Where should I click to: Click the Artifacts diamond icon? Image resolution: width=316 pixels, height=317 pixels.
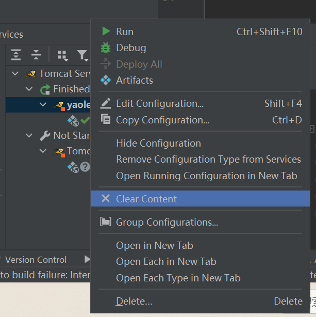click(x=106, y=80)
